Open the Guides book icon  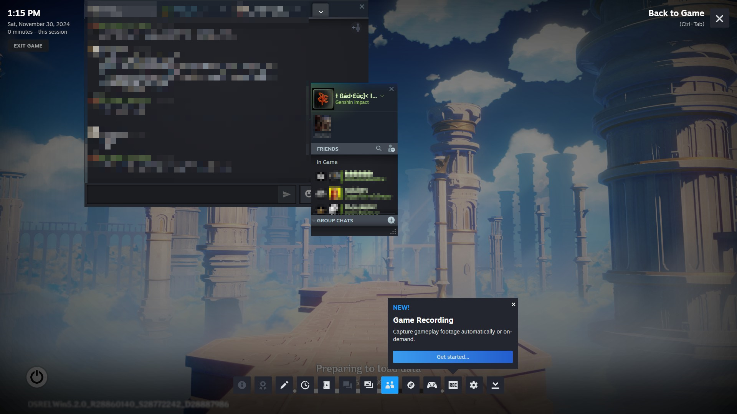click(x=326, y=385)
